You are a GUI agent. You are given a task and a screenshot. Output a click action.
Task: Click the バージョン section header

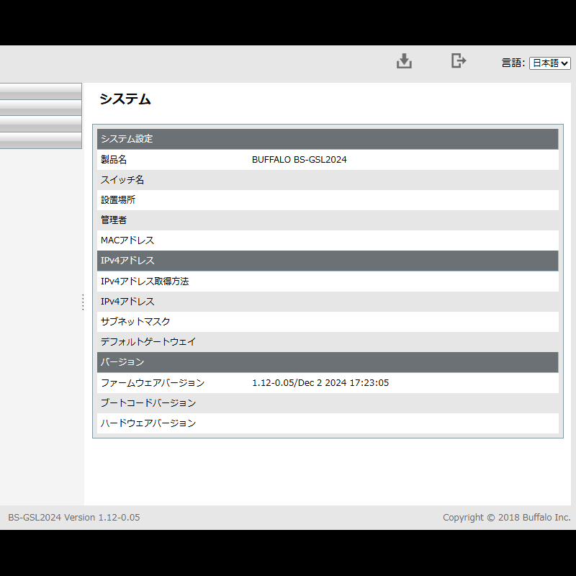(x=122, y=362)
